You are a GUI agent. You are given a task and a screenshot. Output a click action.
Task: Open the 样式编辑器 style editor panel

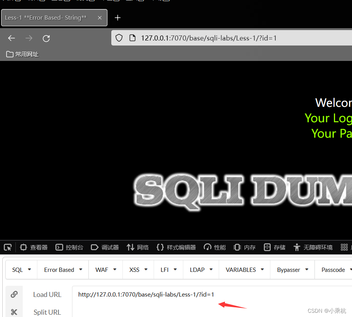pos(176,247)
